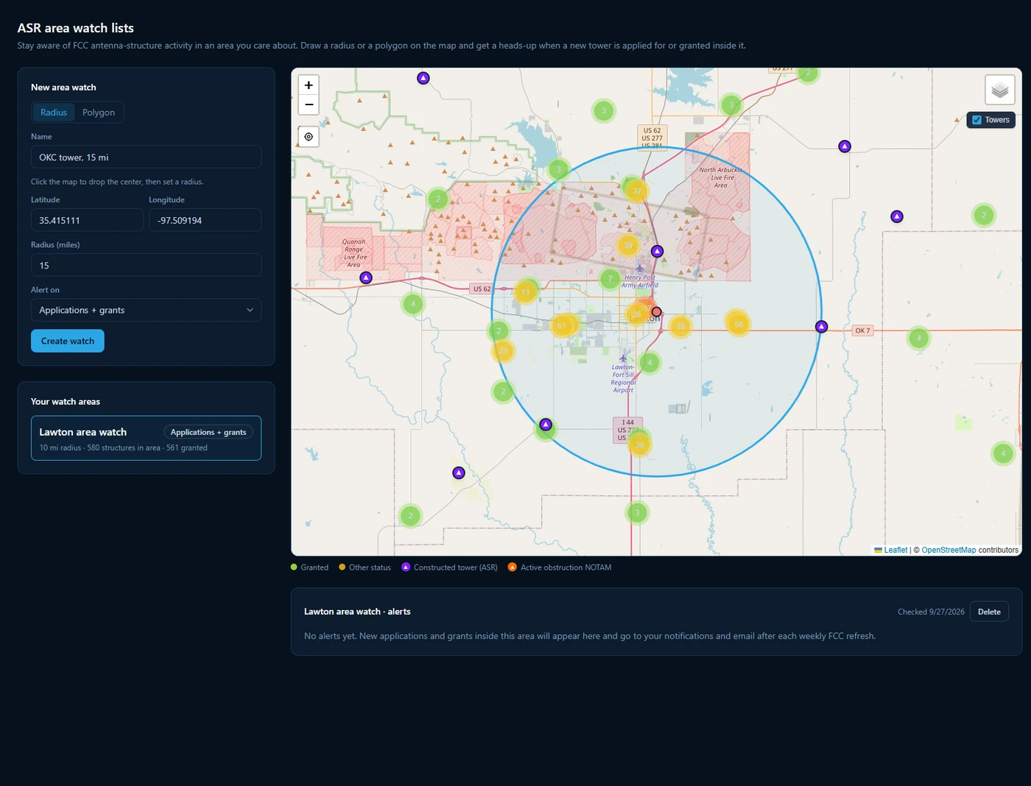
Task: Select the Lawton area watch card
Action: click(x=146, y=438)
